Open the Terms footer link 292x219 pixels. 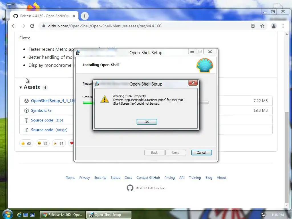[x=70, y=178]
